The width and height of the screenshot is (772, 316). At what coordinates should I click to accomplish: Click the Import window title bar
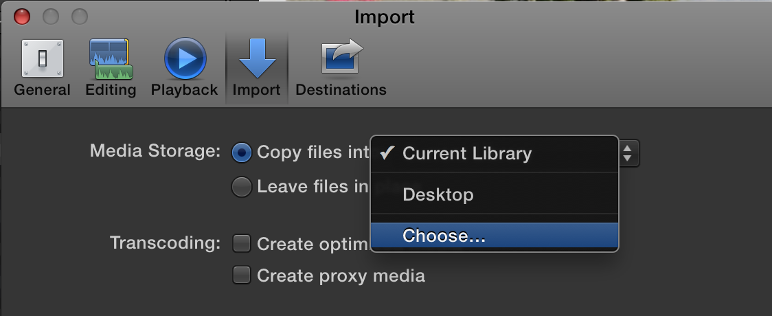[385, 16]
